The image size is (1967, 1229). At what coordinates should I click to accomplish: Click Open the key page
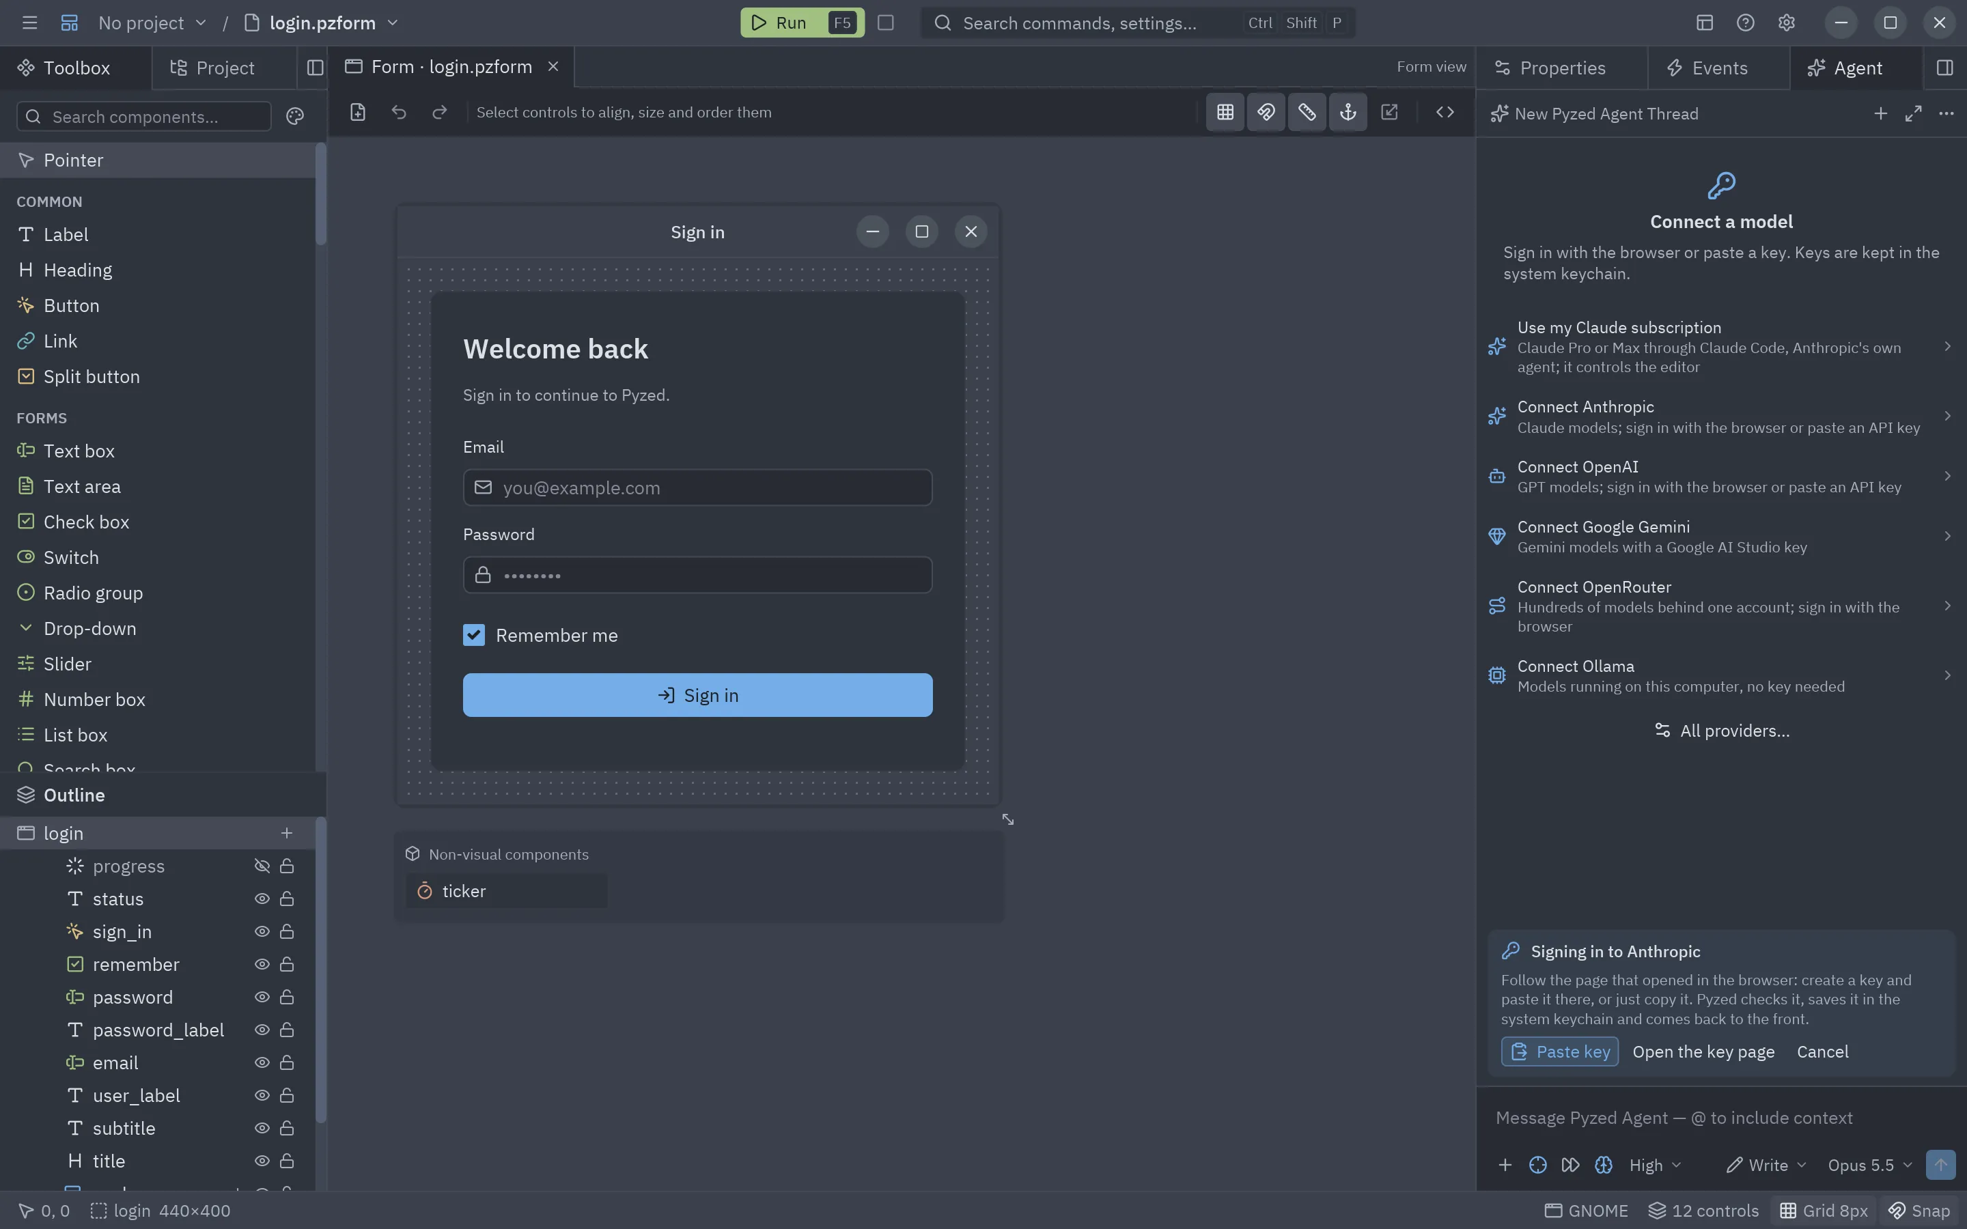tap(1703, 1051)
